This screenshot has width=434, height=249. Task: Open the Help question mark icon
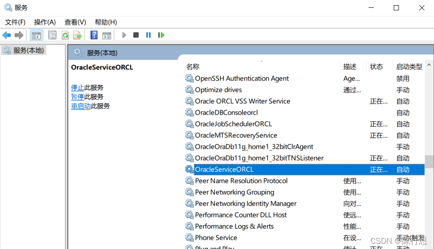(94, 35)
